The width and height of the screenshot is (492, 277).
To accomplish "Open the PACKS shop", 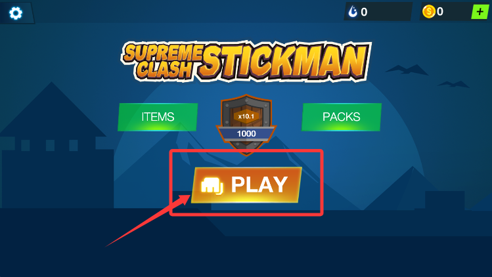I will tap(342, 117).
